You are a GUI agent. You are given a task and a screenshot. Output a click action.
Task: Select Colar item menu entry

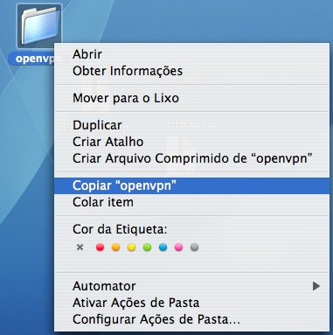pos(192,202)
